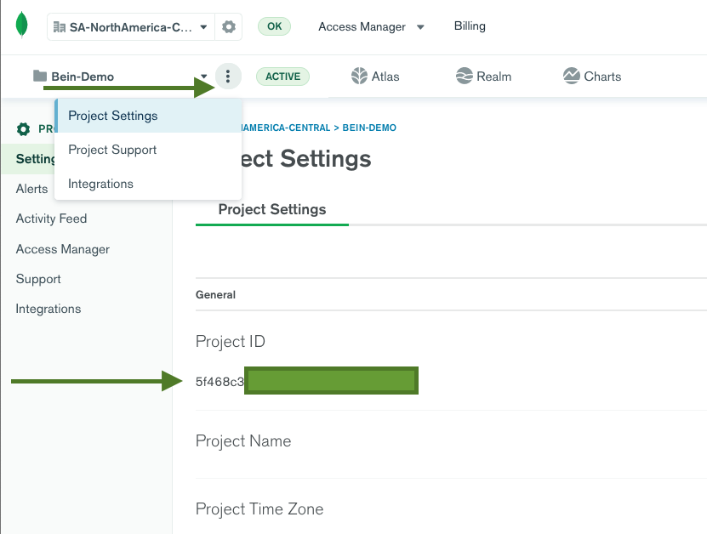The height and width of the screenshot is (534, 707).
Task: Click the Project Name label
Action: click(243, 440)
